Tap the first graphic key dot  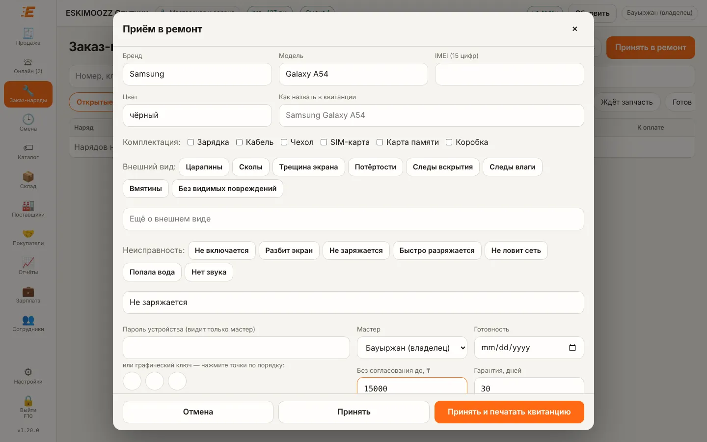coord(132,381)
